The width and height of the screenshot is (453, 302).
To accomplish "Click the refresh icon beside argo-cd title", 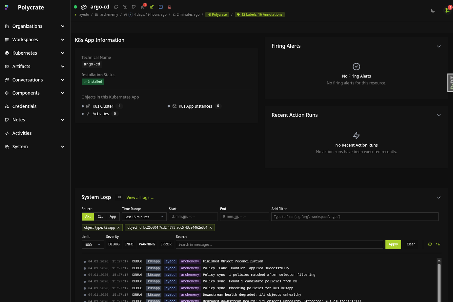I will (x=116, y=7).
